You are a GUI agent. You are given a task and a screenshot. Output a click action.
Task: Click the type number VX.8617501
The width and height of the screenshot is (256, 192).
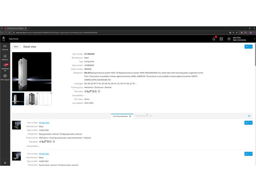tap(44, 161)
